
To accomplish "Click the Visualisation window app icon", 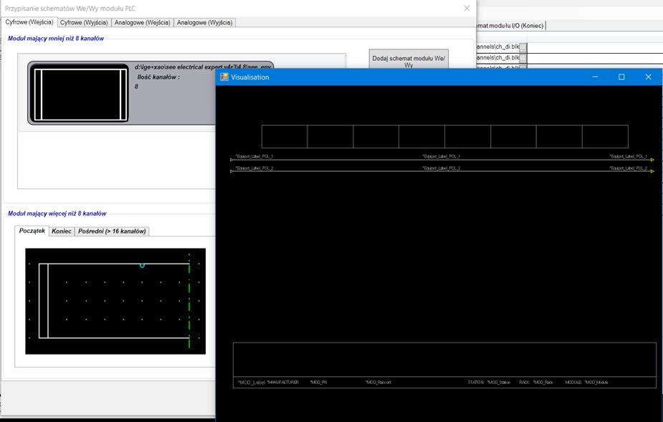I will pos(224,77).
